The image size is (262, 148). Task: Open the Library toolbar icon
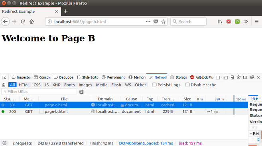(220, 21)
